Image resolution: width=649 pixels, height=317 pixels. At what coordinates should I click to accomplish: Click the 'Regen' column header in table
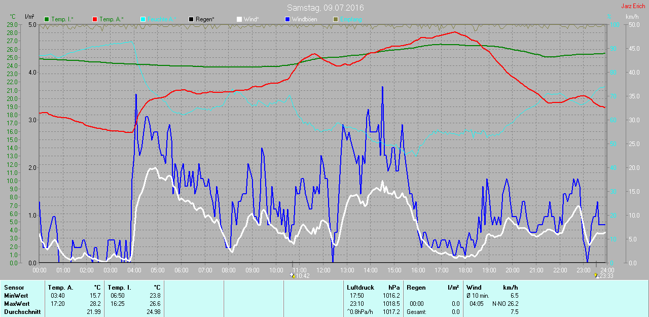415,288
